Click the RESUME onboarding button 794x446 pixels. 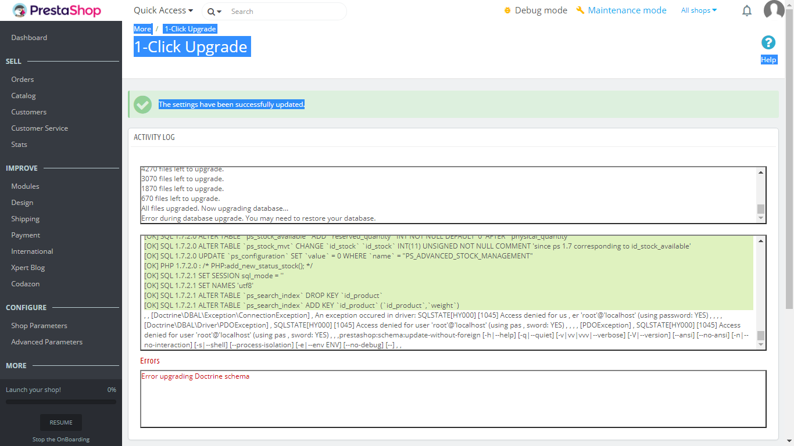(61, 422)
